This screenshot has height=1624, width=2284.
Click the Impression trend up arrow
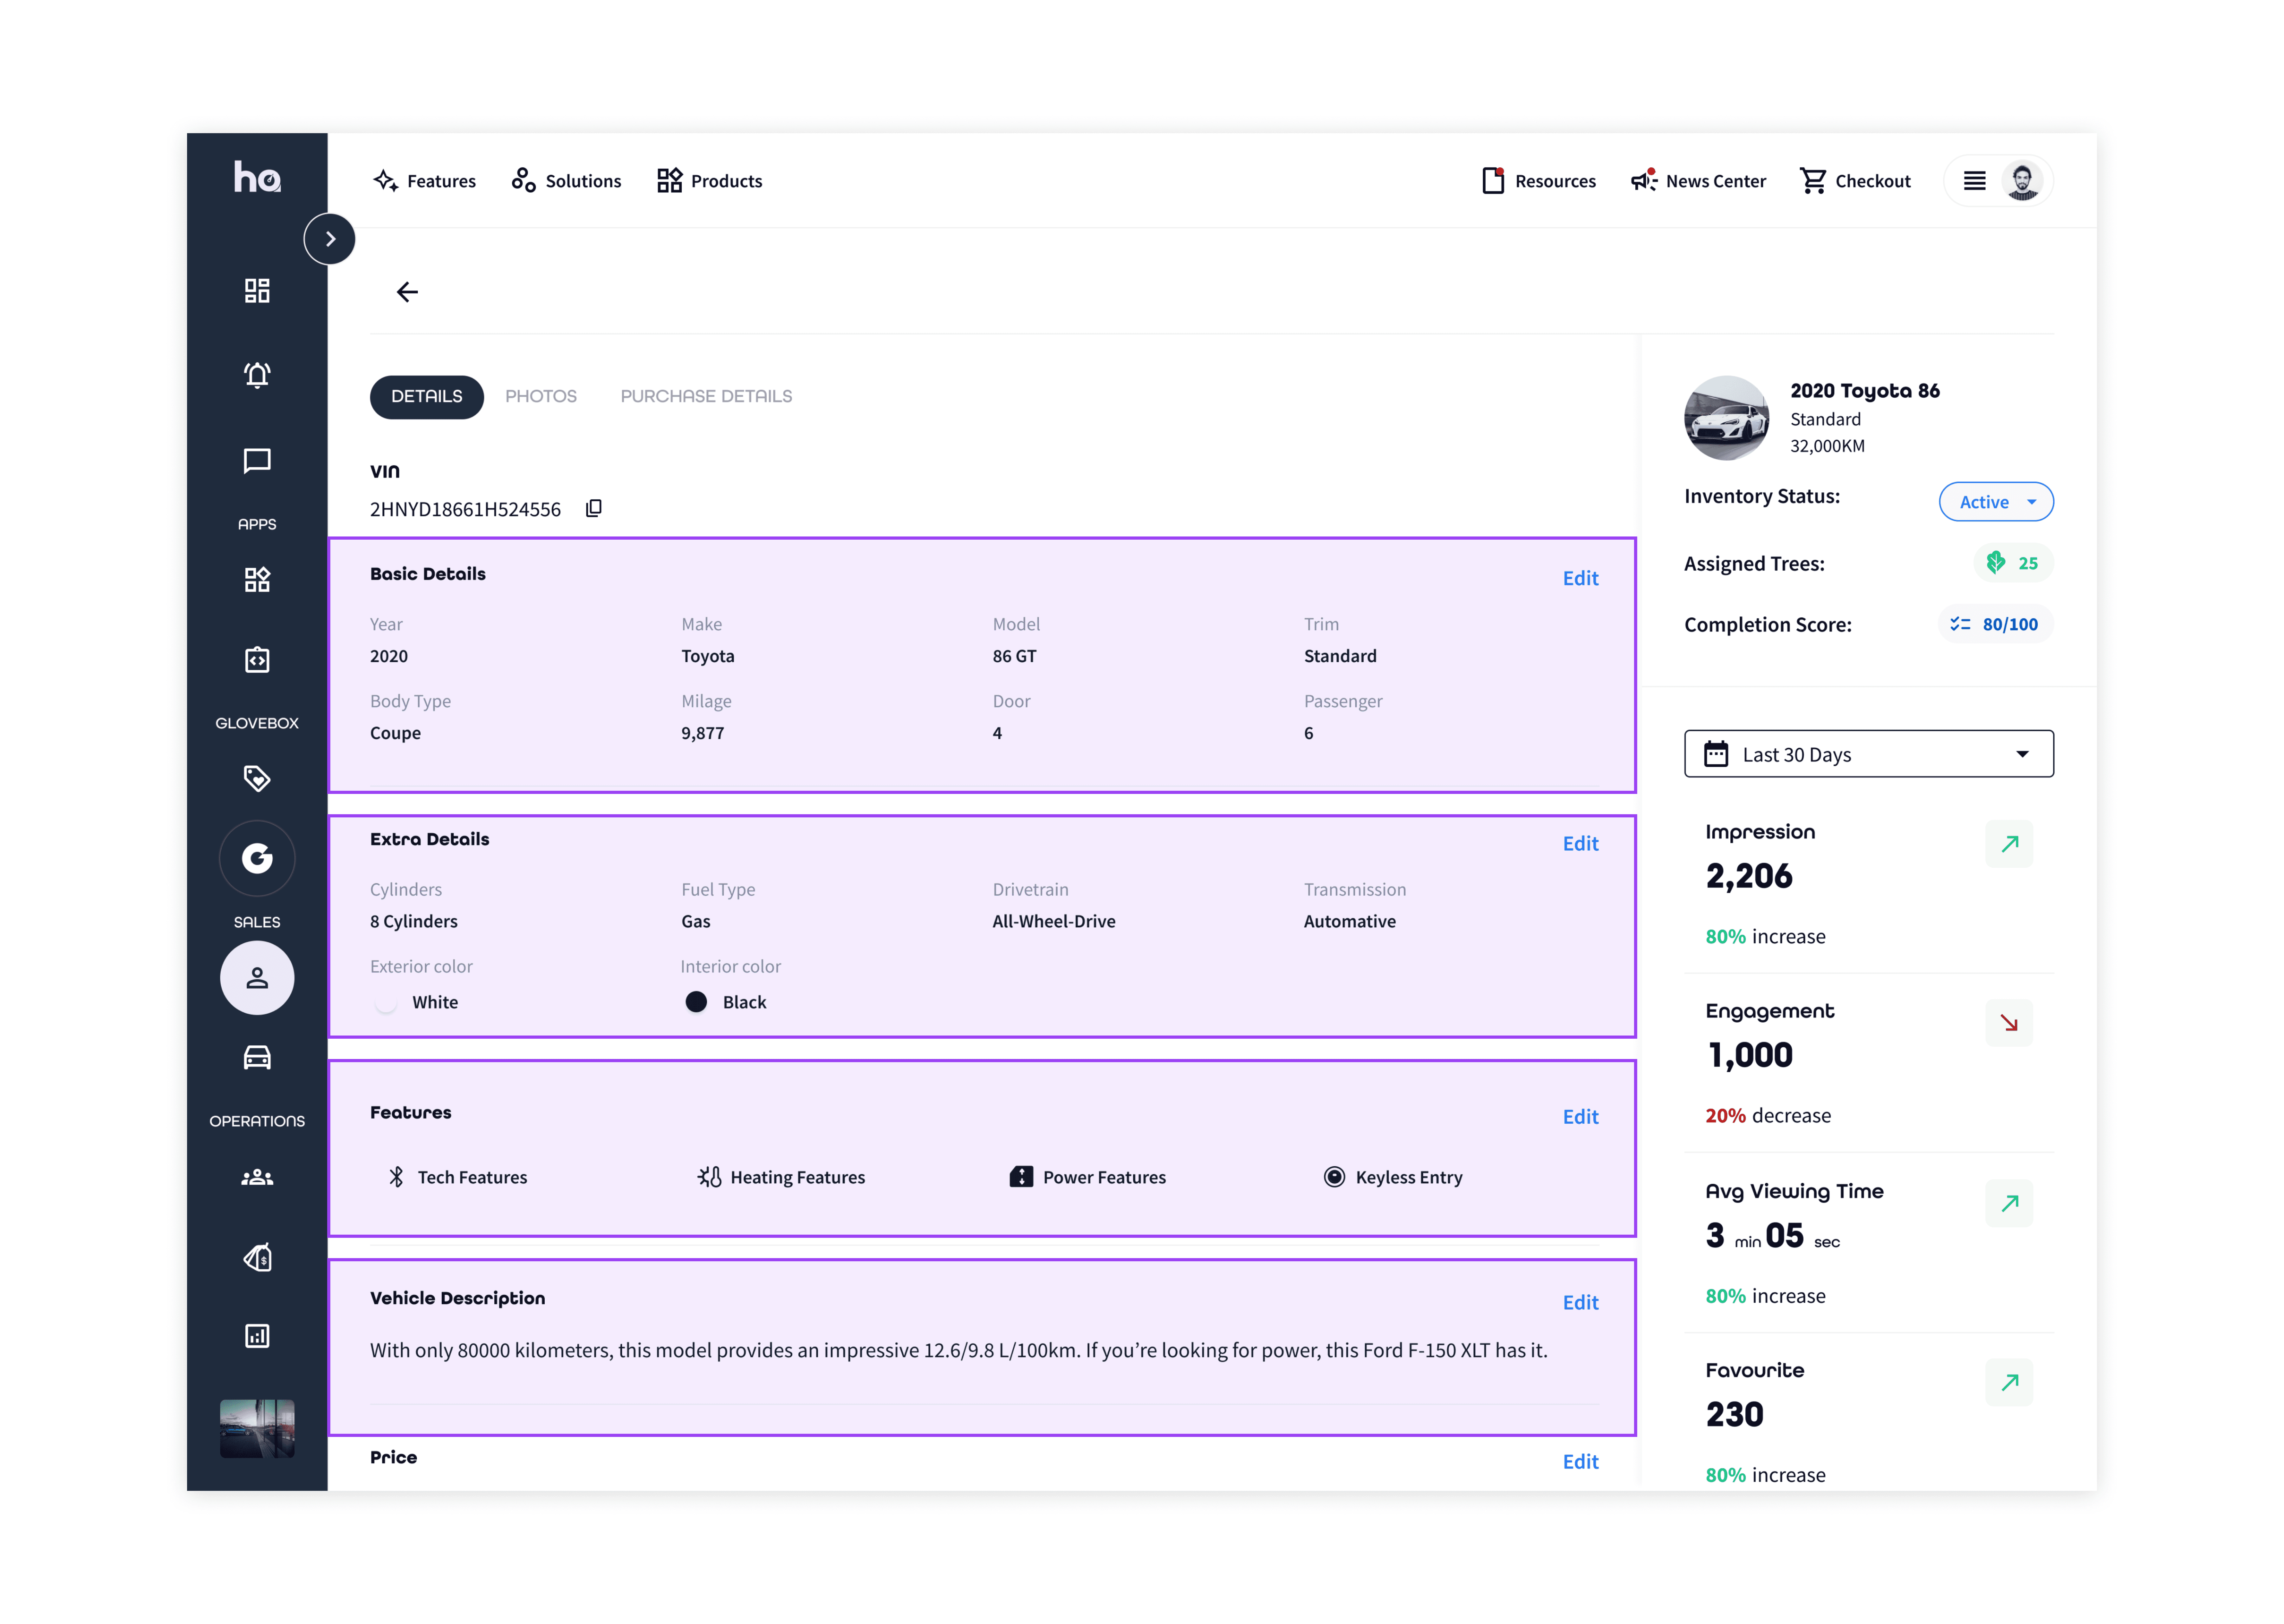point(2009,844)
